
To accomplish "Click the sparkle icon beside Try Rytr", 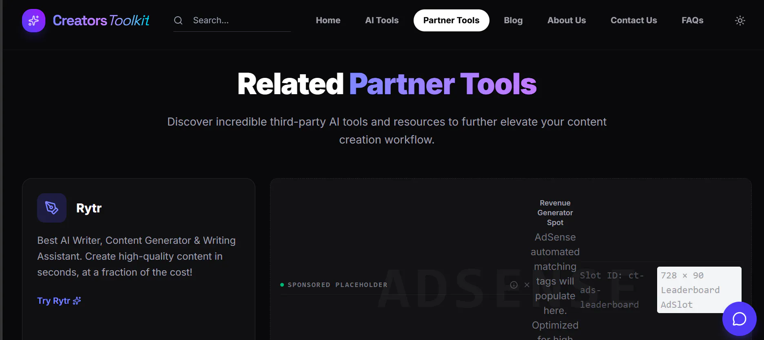I will coord(77,301).
